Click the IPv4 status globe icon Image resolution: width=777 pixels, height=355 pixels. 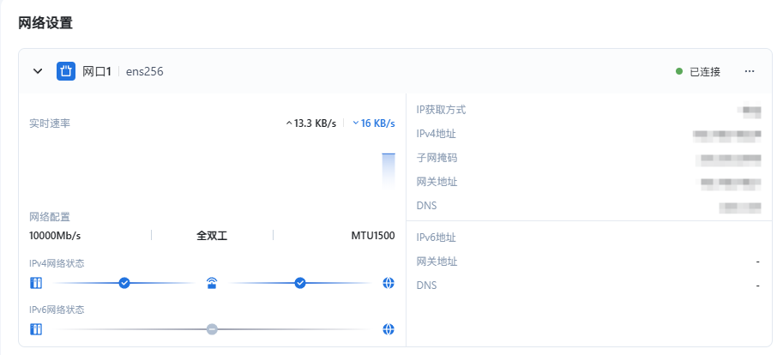(x=388, y=283)
